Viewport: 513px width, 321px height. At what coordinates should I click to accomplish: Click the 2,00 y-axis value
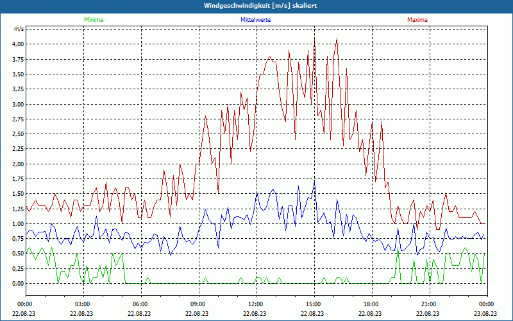click(x=19, y=164)
